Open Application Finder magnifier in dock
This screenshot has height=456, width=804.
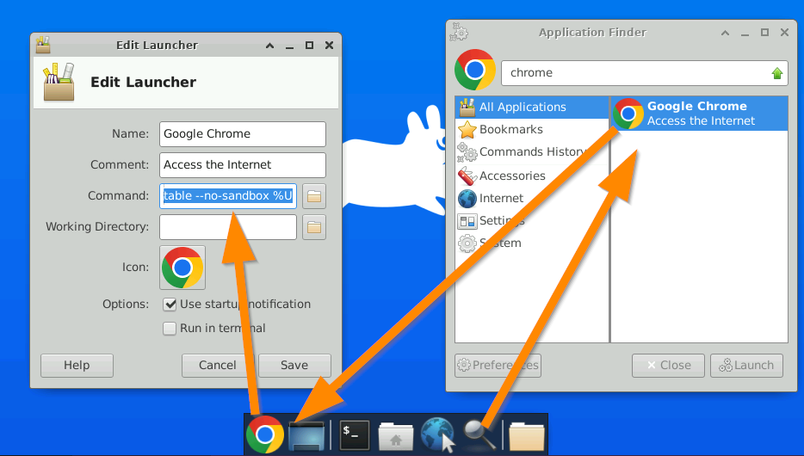coord(479,434)
